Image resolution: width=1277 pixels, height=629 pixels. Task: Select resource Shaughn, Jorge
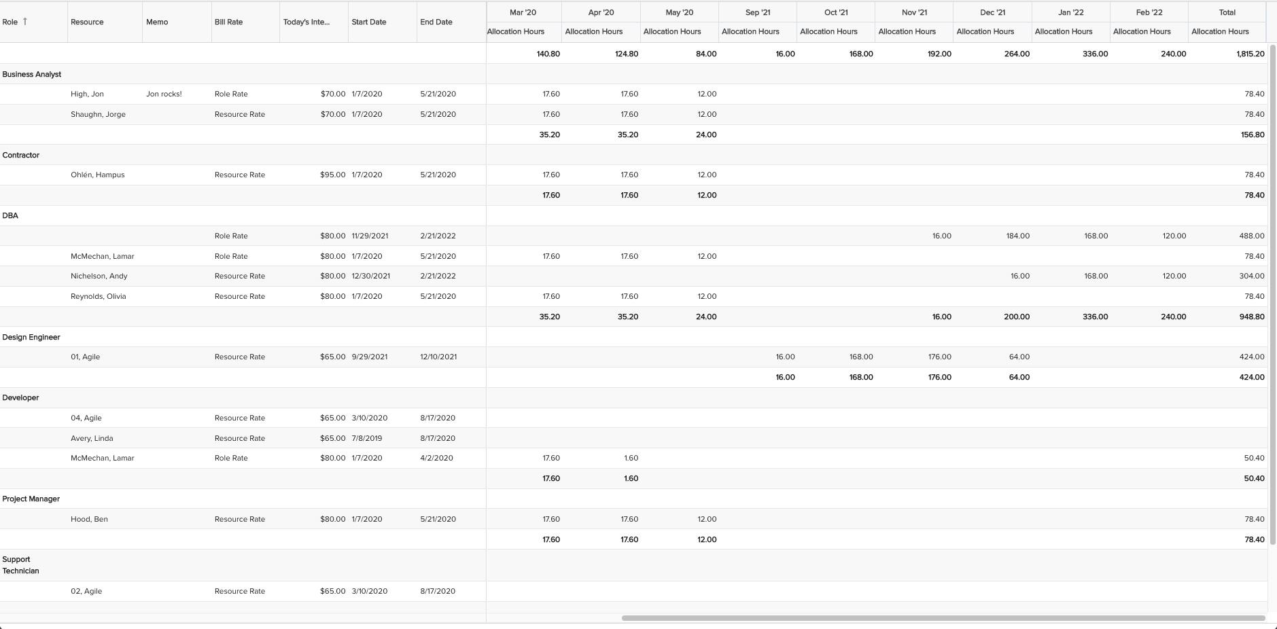click(98, 114)
